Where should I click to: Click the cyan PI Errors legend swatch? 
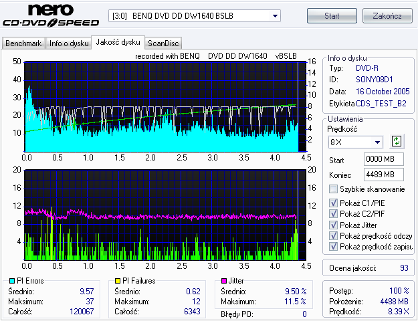pyautogui.click(x=12, y=281)
